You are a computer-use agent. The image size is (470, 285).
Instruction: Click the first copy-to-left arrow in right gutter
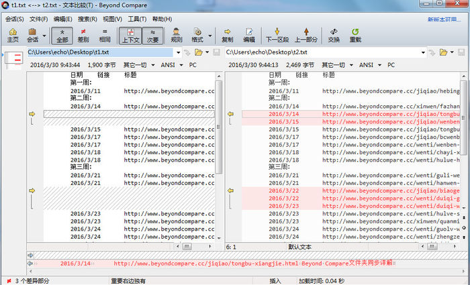230,114
